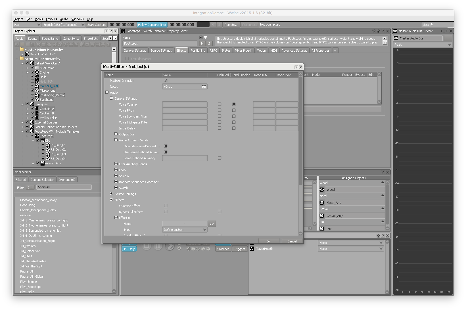
Task: Click the Master Audio Bus icon in Meter
Action: tap(396, 38)
